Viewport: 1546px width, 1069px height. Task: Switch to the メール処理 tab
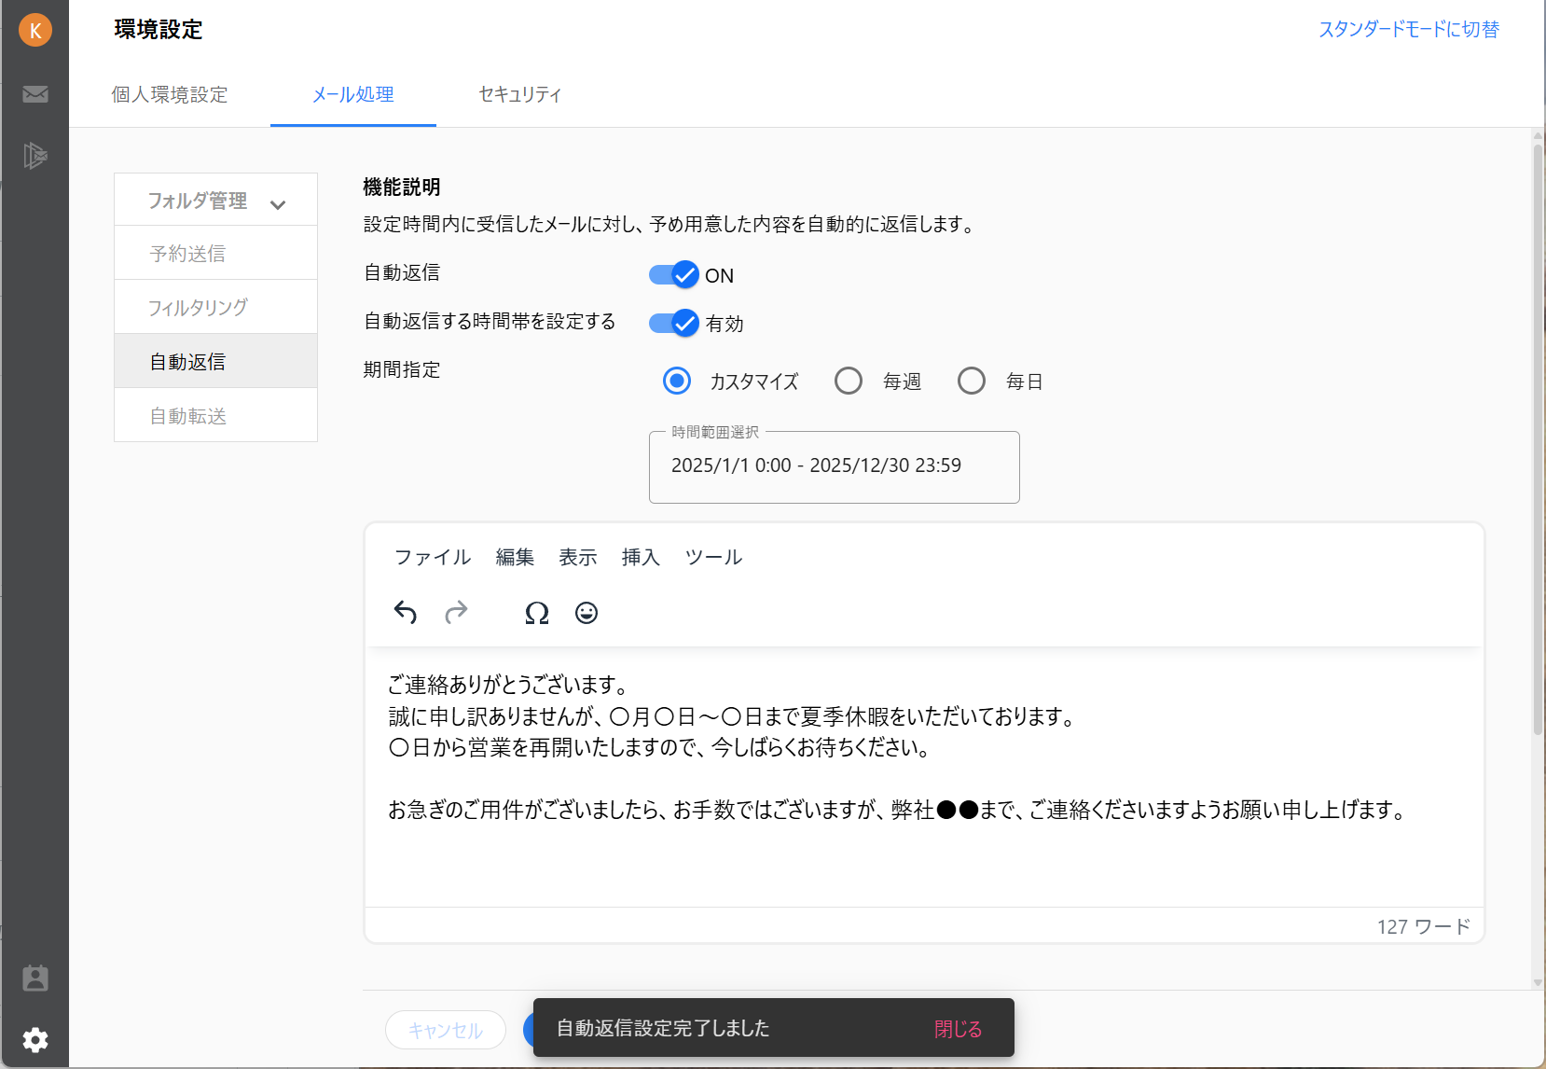[353, 94]
